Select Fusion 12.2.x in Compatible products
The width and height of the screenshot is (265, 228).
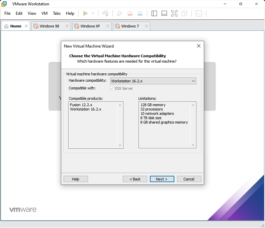click(x=81, y=105)
